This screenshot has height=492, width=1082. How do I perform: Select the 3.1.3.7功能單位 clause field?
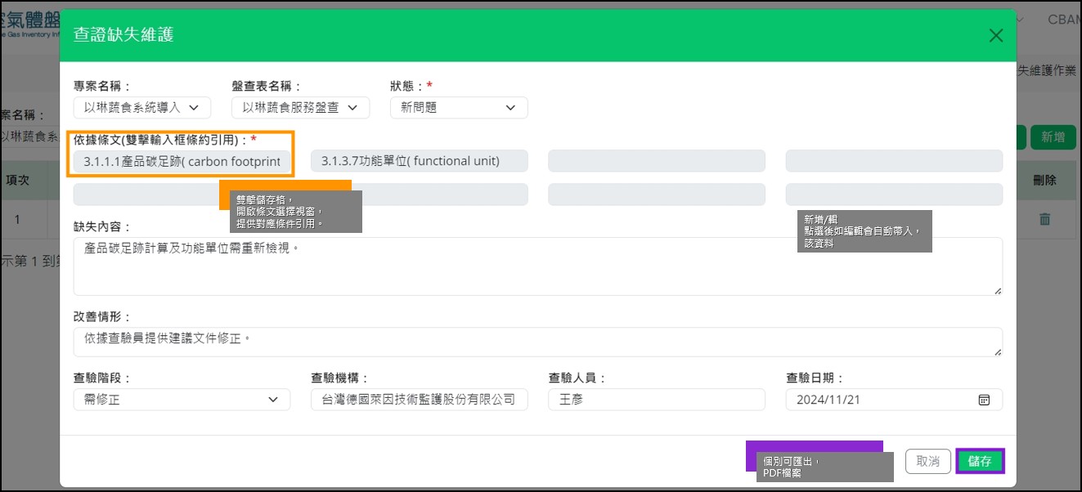pyautogui.click(x=419, y=161)
